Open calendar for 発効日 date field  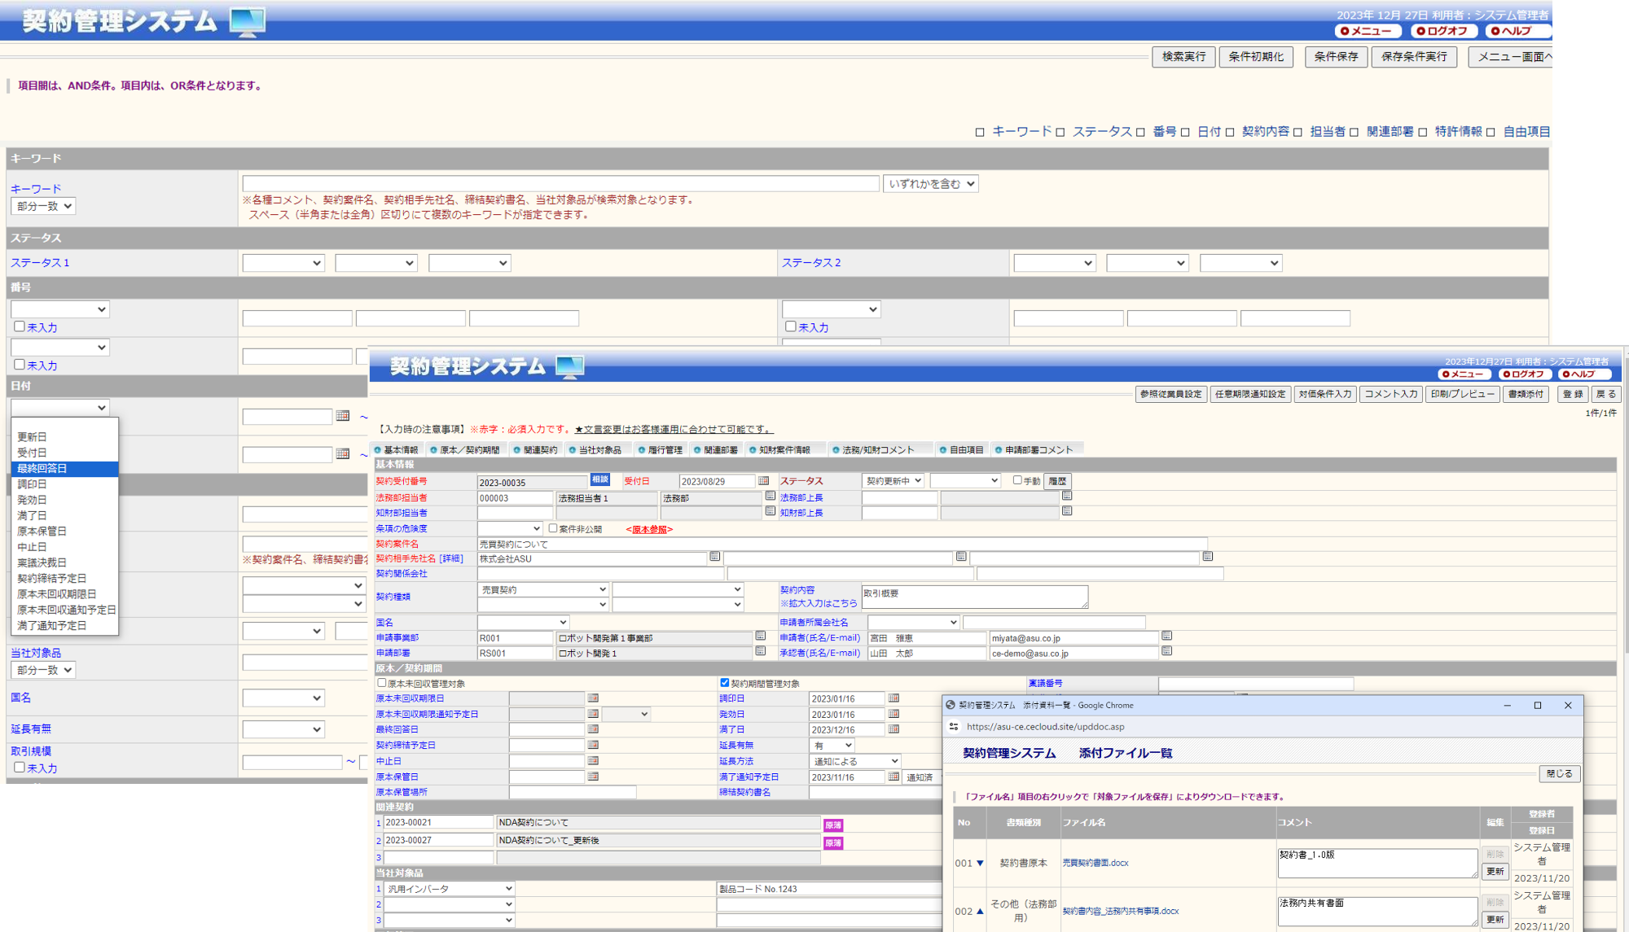point(894,714)
